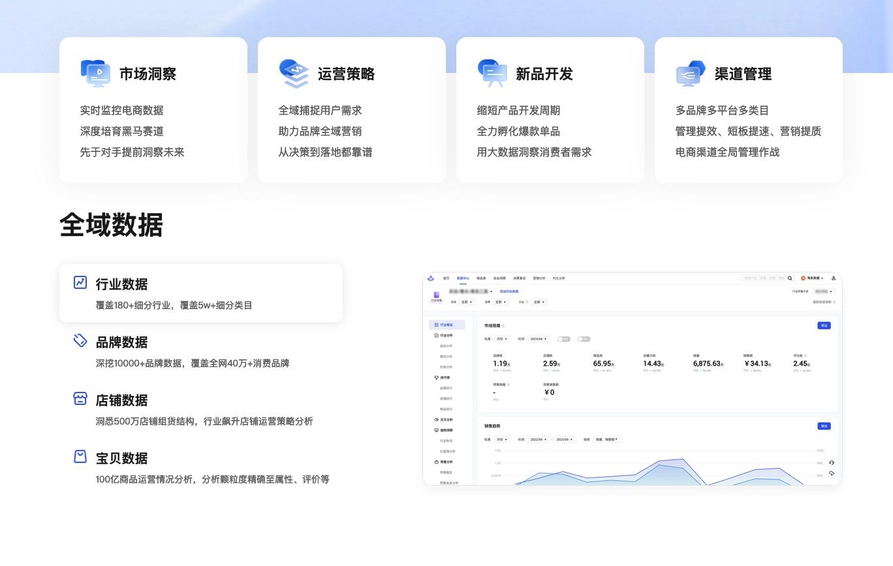Select the 品牌数据 price tag icon
Image resolution: width=893 pixels, height=566 pixels.
(x=80, y=340)
